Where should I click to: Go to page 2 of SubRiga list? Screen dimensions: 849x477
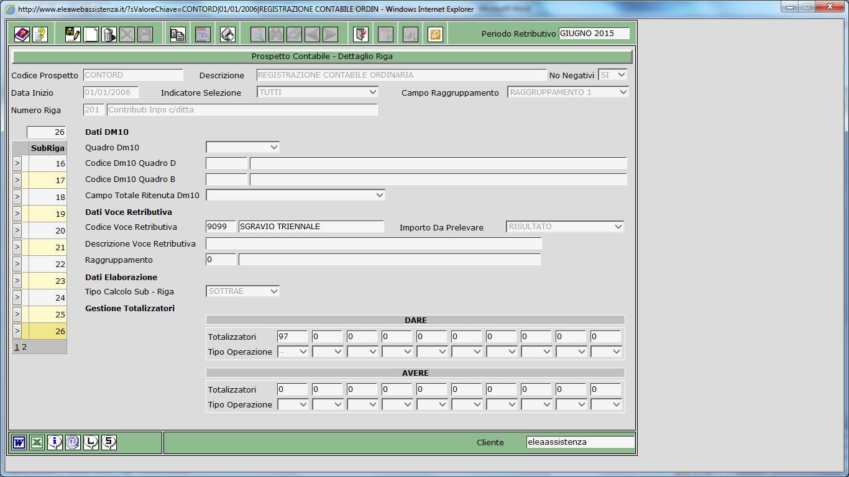24,347
